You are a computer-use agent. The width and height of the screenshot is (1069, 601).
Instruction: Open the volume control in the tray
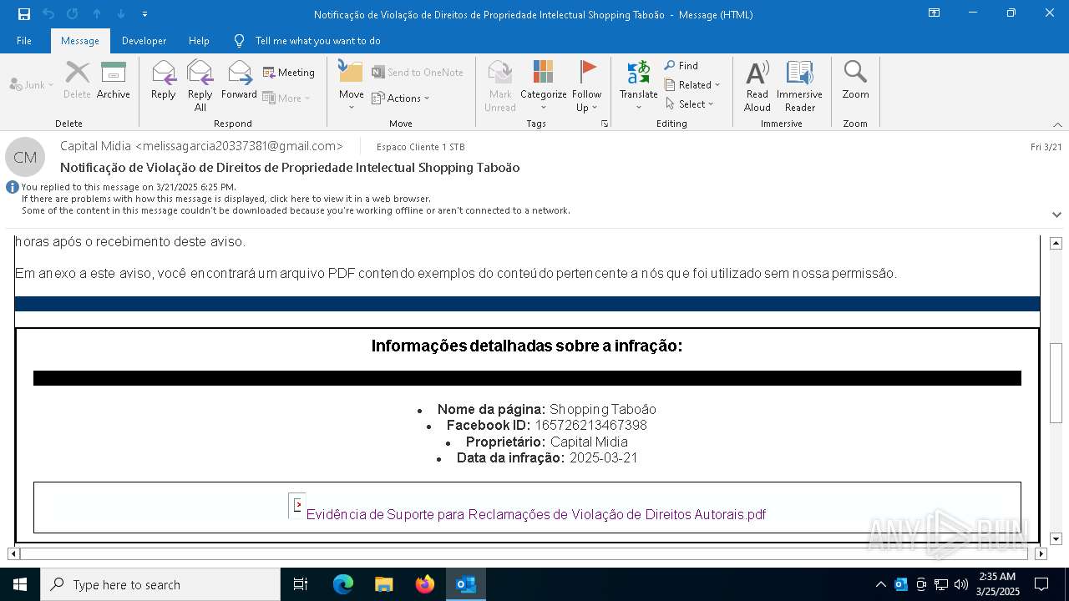[961, 584]
